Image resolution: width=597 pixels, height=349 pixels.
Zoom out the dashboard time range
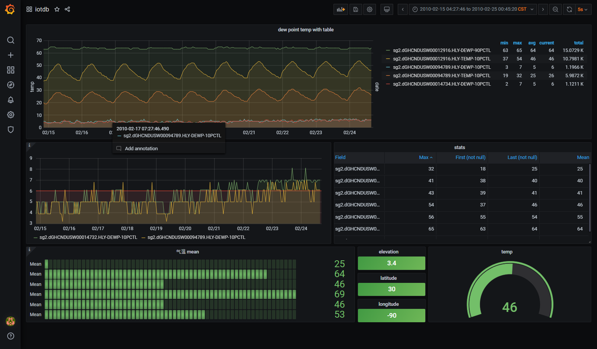(x=555, y=9)
